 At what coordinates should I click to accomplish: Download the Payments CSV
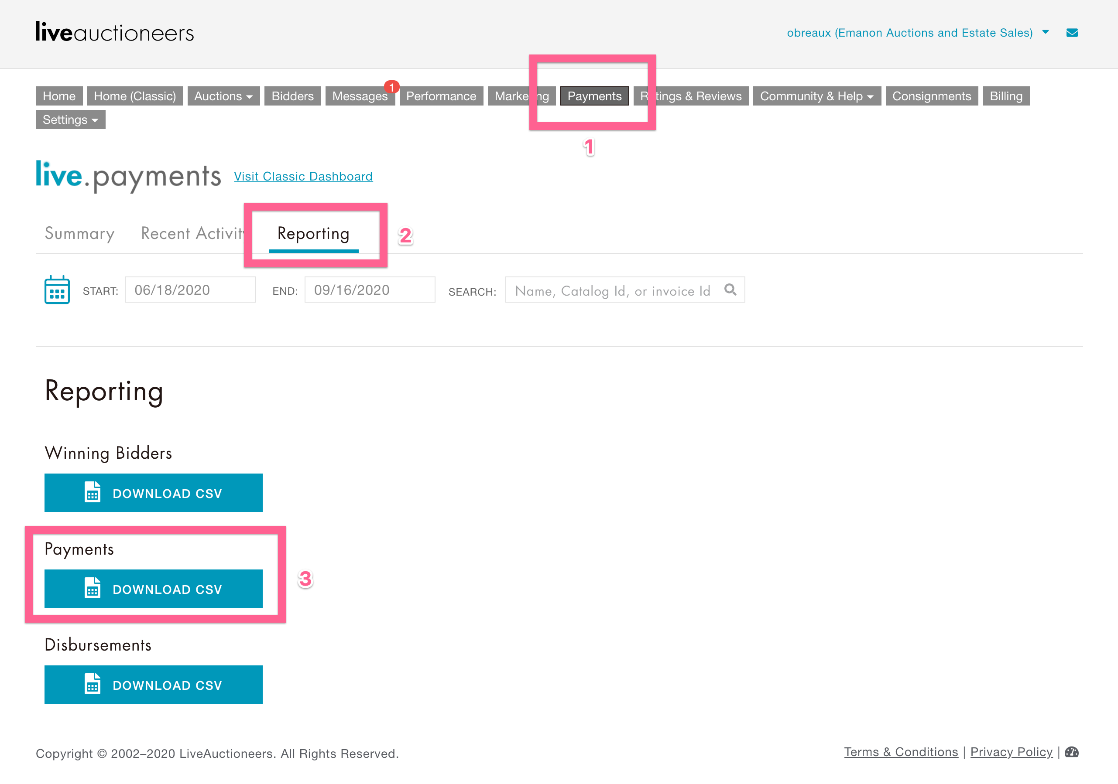point(153,588)
